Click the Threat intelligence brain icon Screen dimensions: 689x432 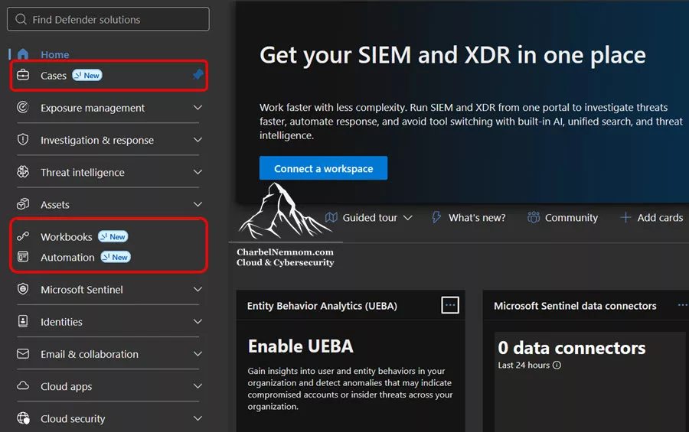23,172
